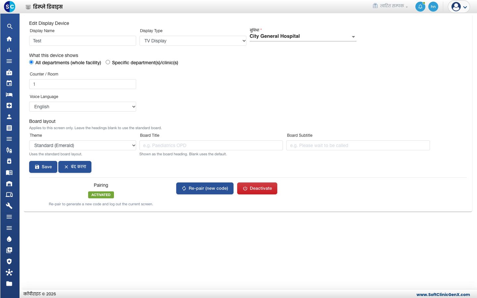This screenshot has height=298, width=477.
Task: Click the medical cross box sidebar icon
Action: [9, 105]
